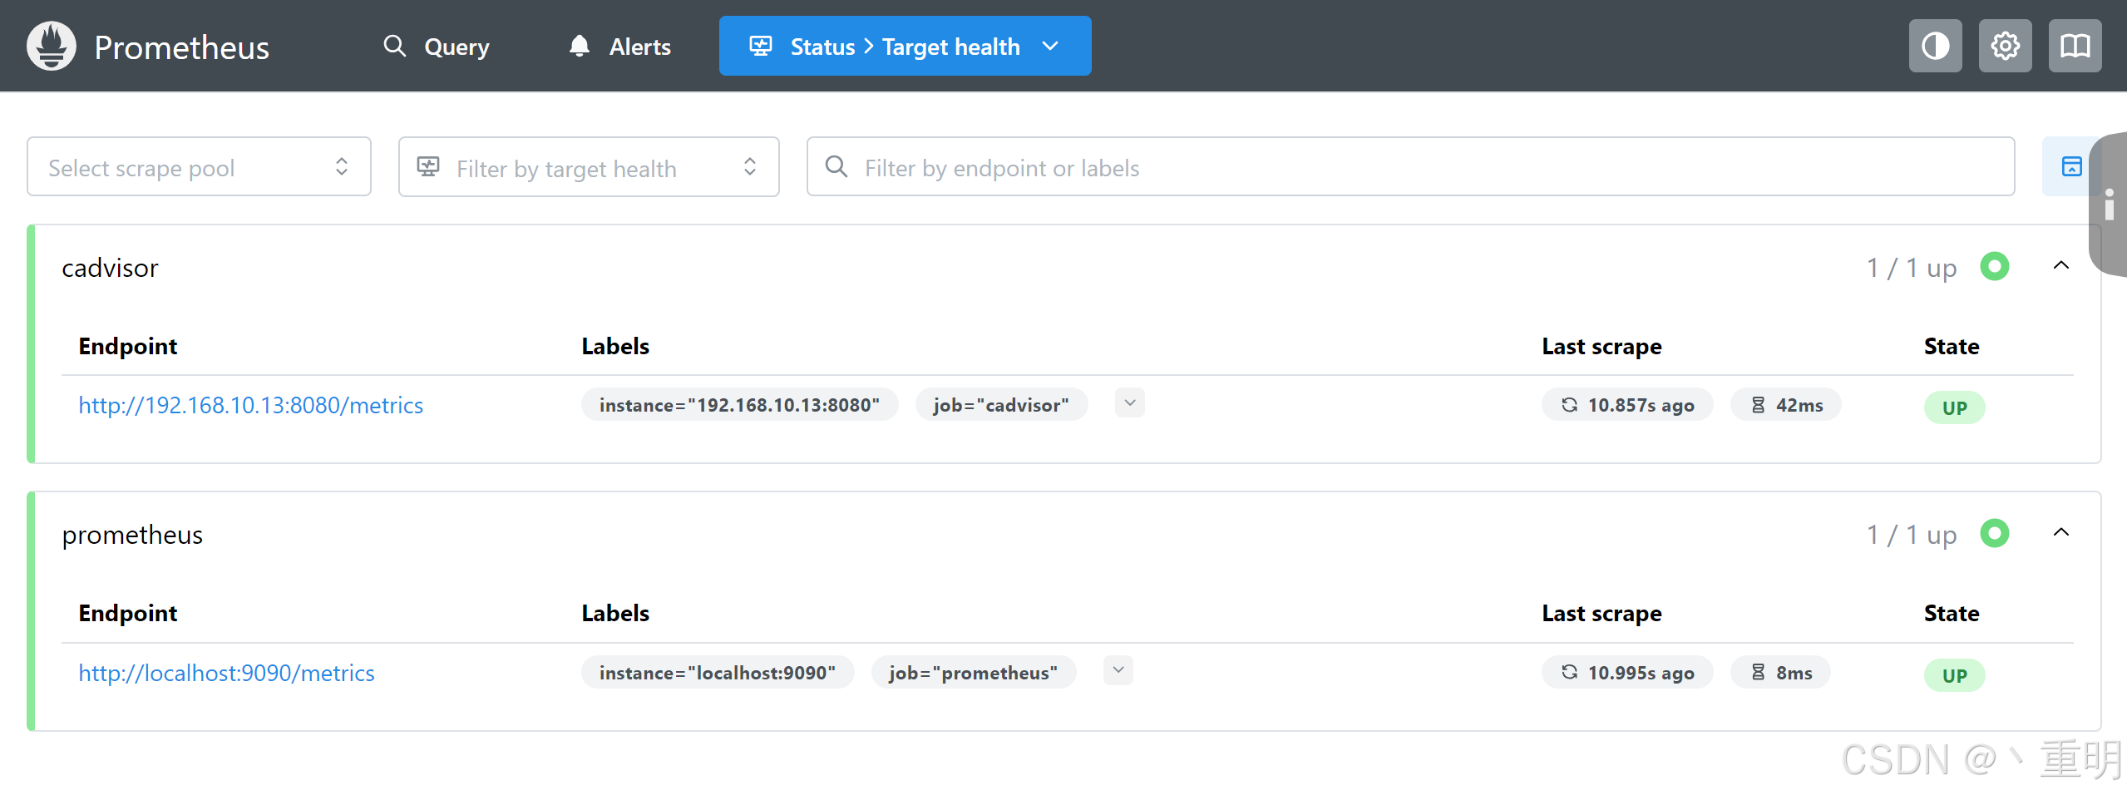Open documentation via the book icon
Screen dimensions: 2127x795
point(2075,46)
